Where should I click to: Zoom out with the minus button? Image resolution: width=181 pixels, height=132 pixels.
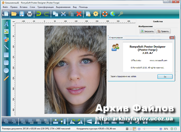(139, 129)
